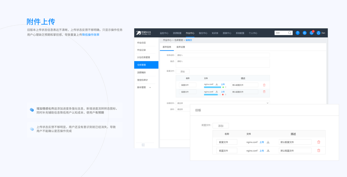Click the failed upload progress bar
The width and height of the screenshot is (347, 177).
212,94
